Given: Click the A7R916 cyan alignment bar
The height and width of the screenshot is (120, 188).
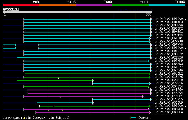Looking at the screenshot, I should tap(121, 84).
